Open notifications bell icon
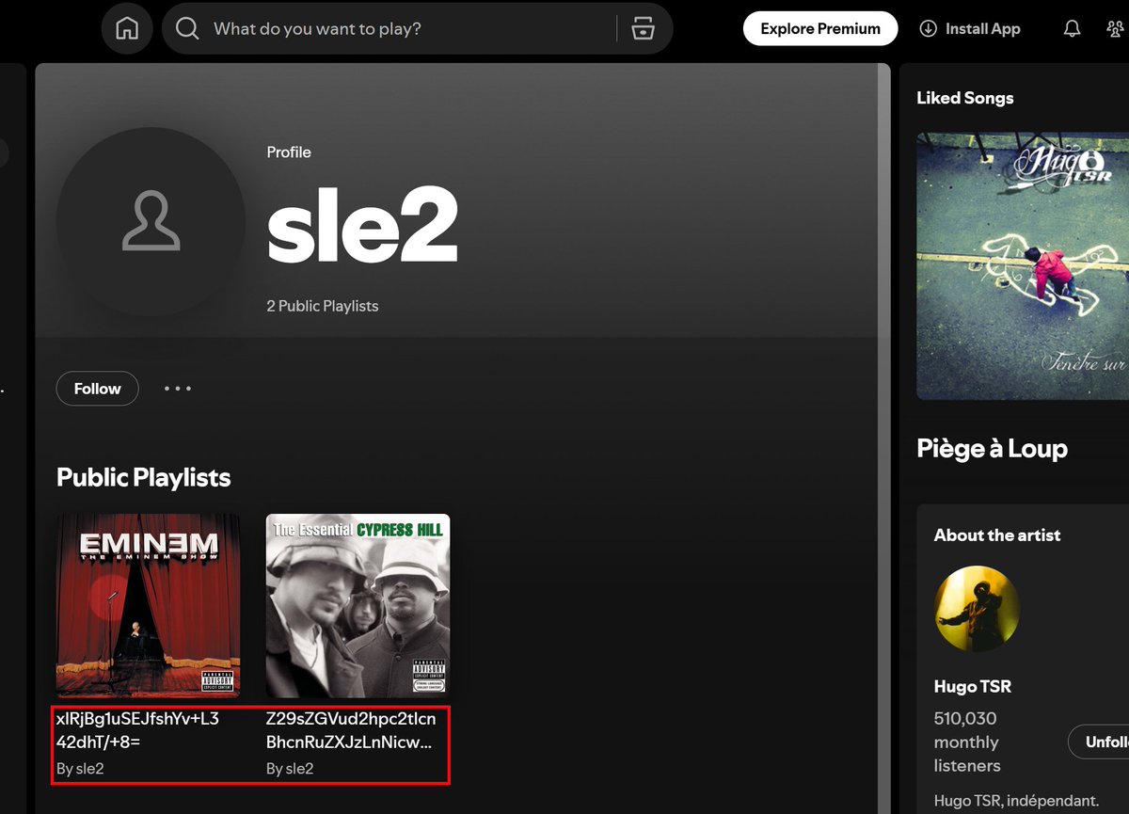Screen dimensions: 1129x814 (1072, 29)
